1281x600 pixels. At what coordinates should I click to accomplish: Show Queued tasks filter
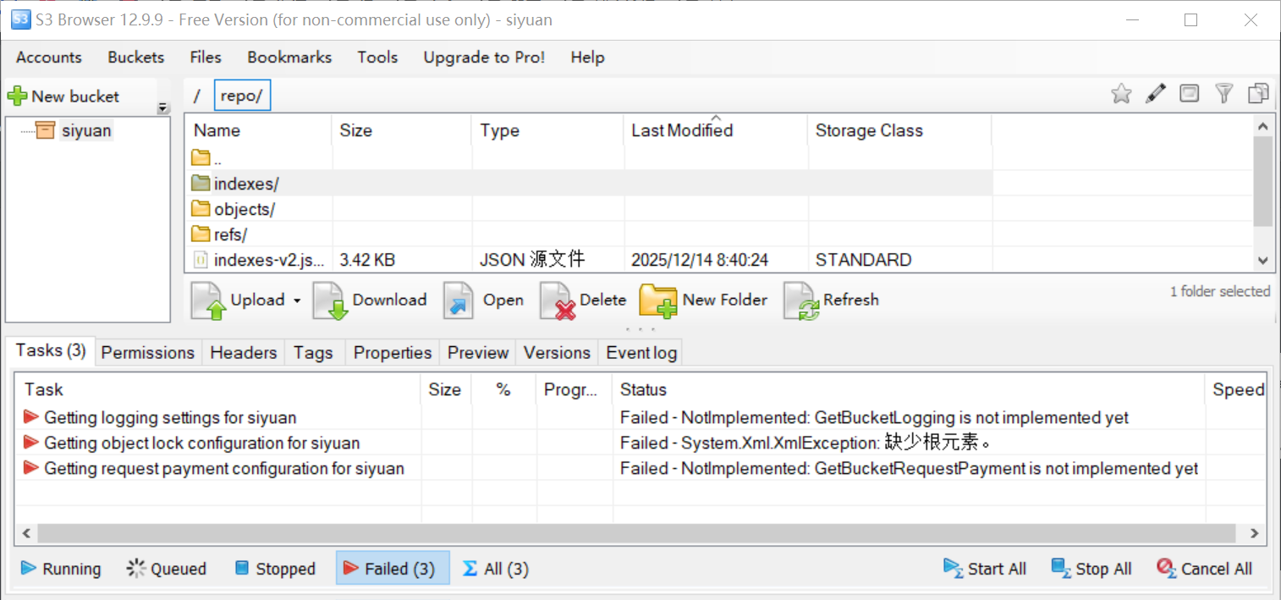pyautogui.click(x=167, y=569)
